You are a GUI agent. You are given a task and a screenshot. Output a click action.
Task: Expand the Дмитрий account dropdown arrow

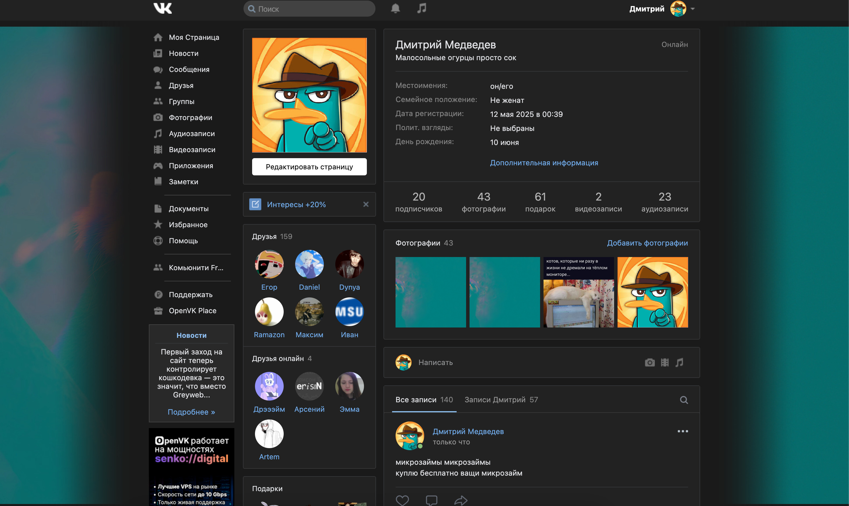(692, 9)
